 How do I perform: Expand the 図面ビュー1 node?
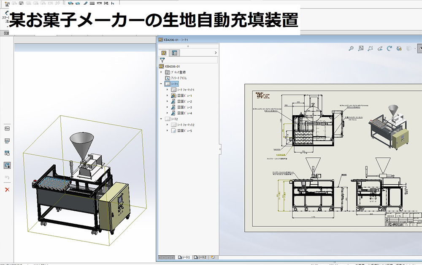coord(167,95)
